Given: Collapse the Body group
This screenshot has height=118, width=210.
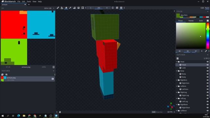Looking at the screenshot, I should tap(177, 71).
